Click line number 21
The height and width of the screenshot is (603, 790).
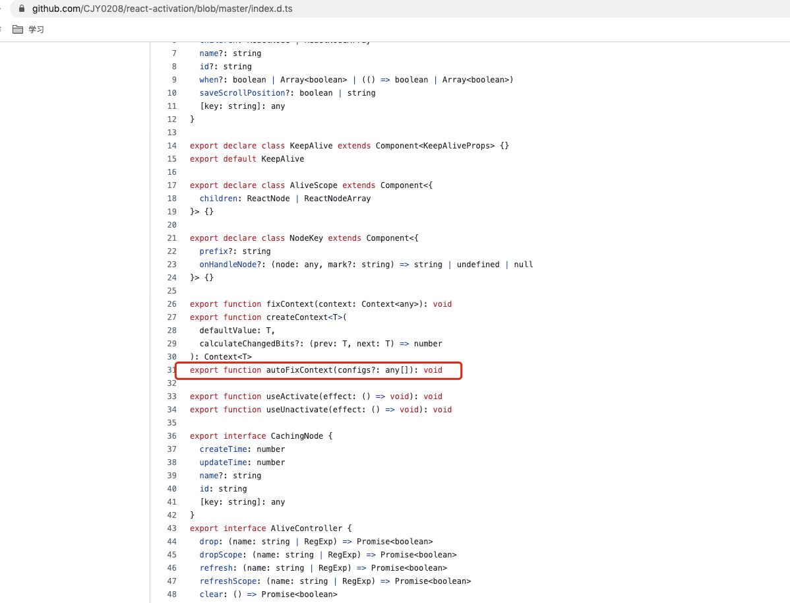[x=172, y=238]
